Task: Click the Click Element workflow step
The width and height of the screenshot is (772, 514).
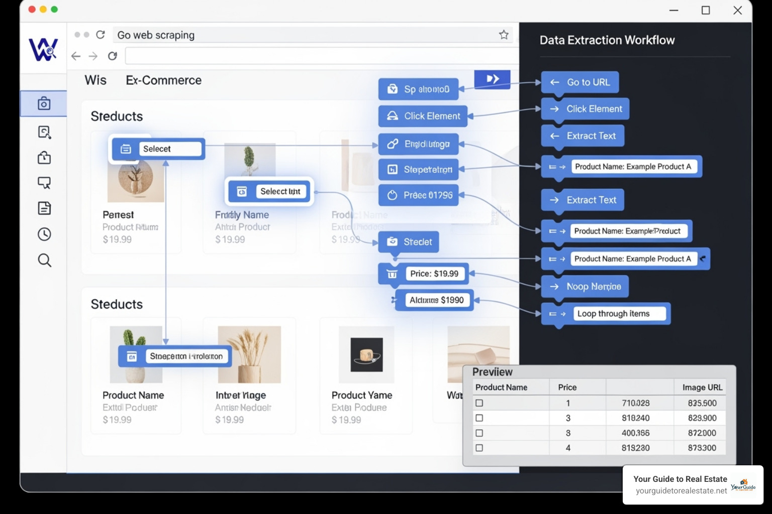Action: pos(585,108)
